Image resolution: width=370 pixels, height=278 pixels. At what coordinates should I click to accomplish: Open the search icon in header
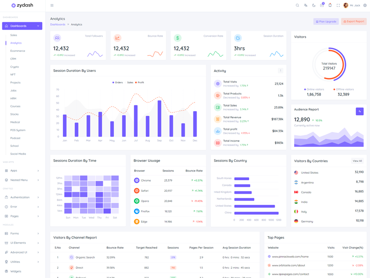pyautogui.click(x=297, y=6)
